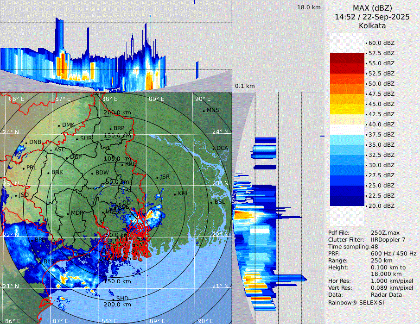Select the JSR station marker

(157, 178)
